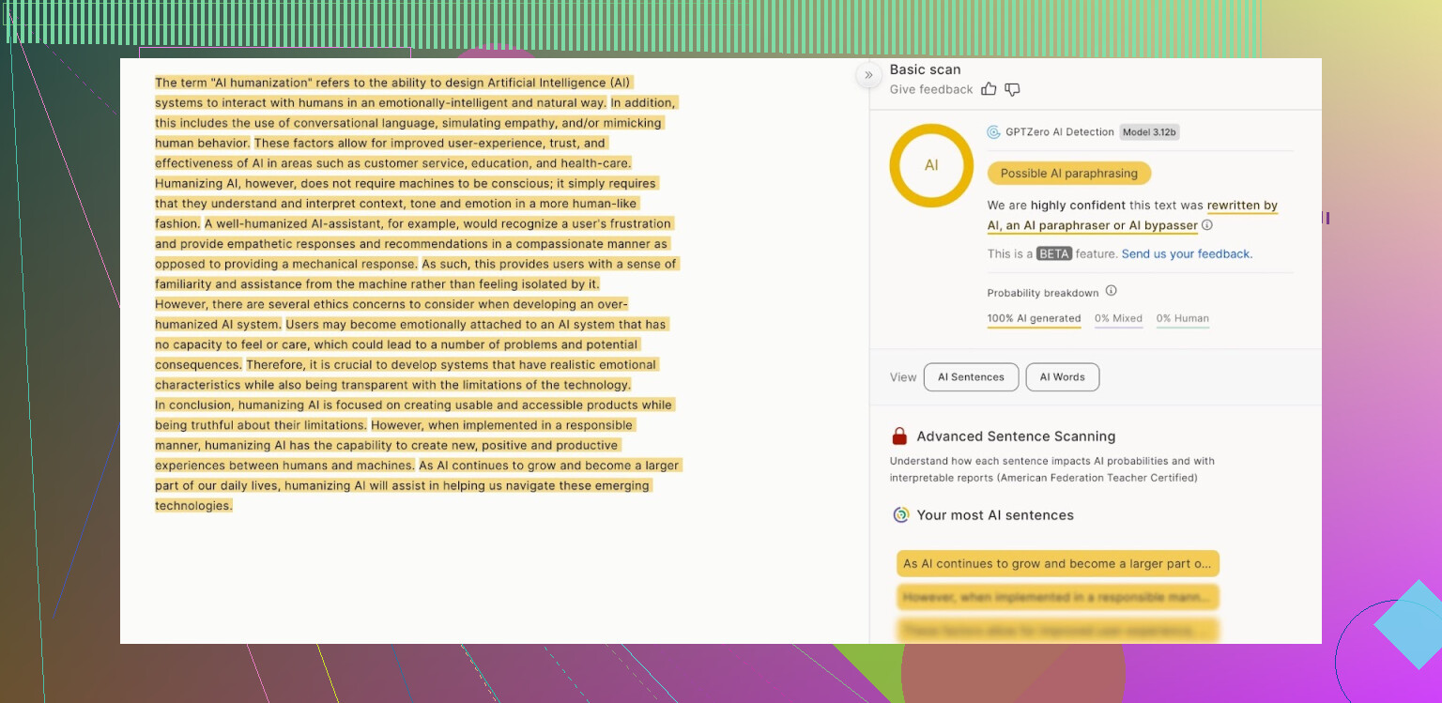Viewport: 1442px width, 703px height.
Task: Collapse the results panel with double chevron
Action: [x=868, y=75]
